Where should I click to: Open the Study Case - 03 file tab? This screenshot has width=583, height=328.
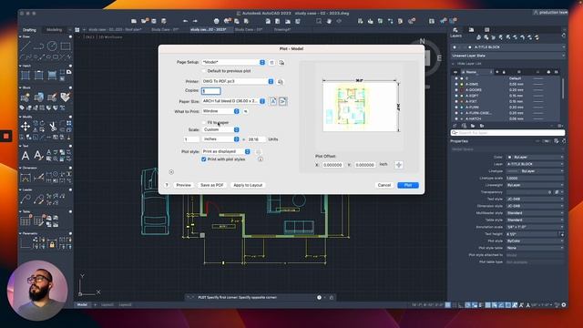(x=249, y=29)
